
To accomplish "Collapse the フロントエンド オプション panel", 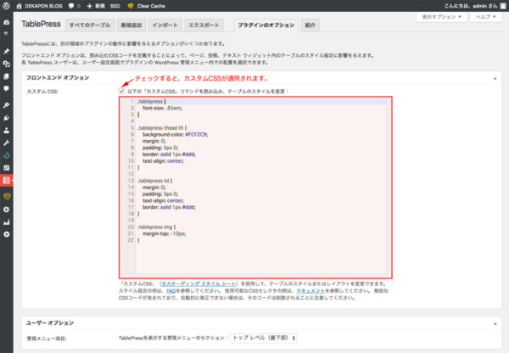I will pyautogui.click(x=495, y=78).
